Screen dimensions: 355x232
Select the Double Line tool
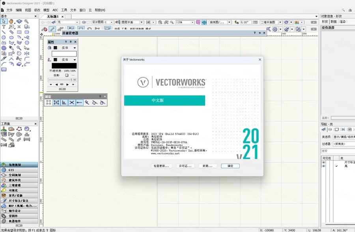(11, 32)
